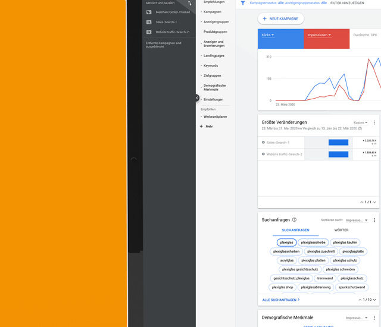Open Keywords in the side menu
The height and width of the screenshot is (327, 381).
211,65
